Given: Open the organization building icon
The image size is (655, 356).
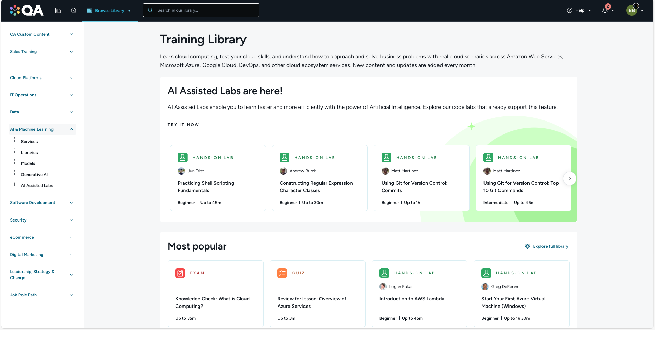Looking at the screenshot, I should tap(58, 10).
